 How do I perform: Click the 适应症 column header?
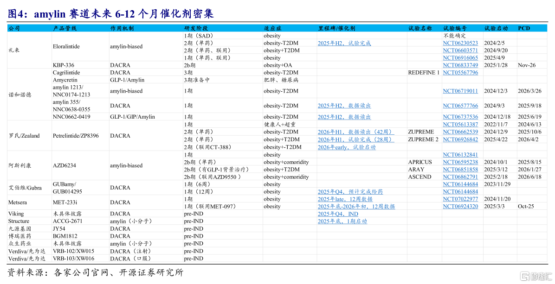point(272,28)
